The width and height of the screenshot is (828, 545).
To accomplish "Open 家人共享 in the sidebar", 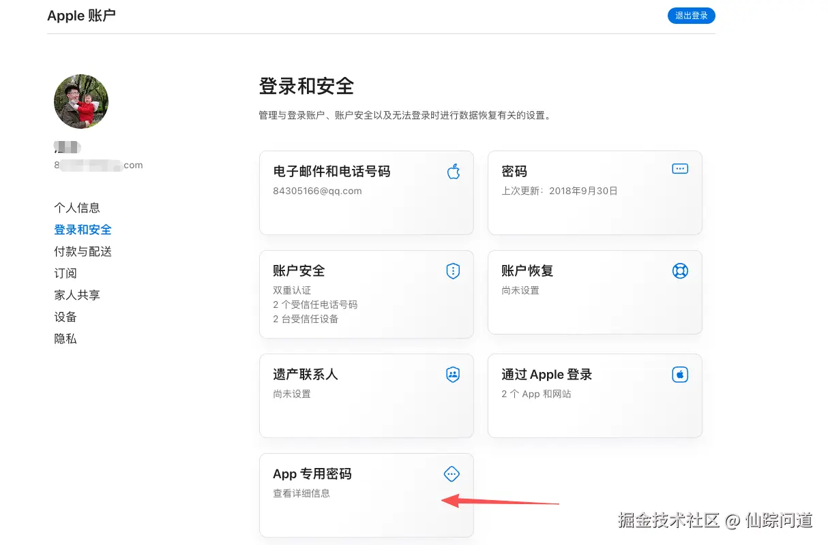I will tap(77, 295).
